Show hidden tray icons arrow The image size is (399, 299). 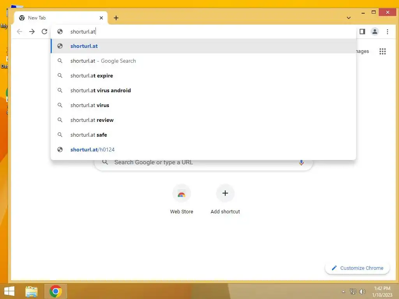coord(343,292)
